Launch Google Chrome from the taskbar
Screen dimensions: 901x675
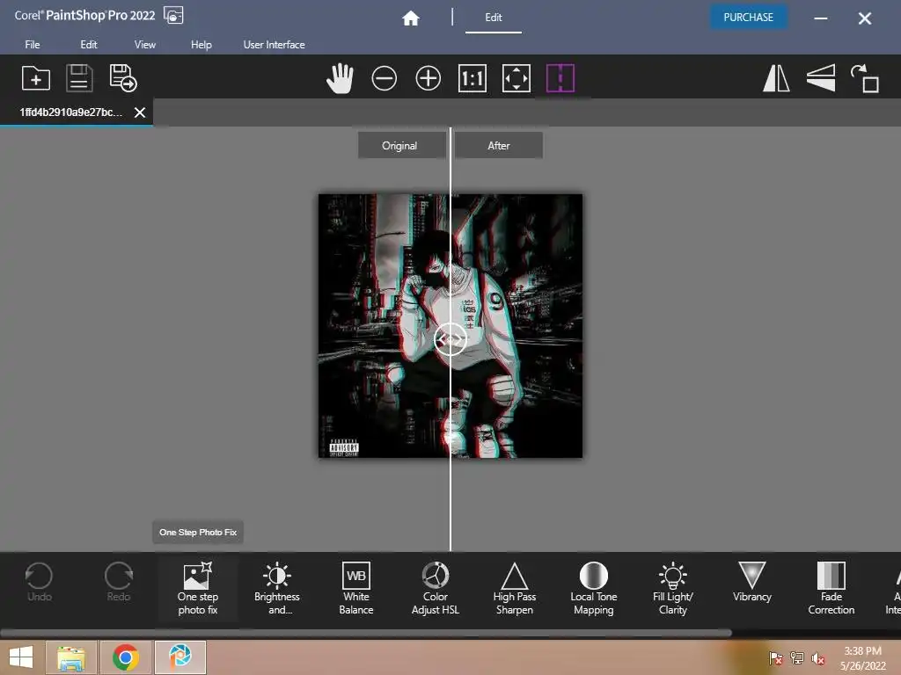click(x=126, y=657)
